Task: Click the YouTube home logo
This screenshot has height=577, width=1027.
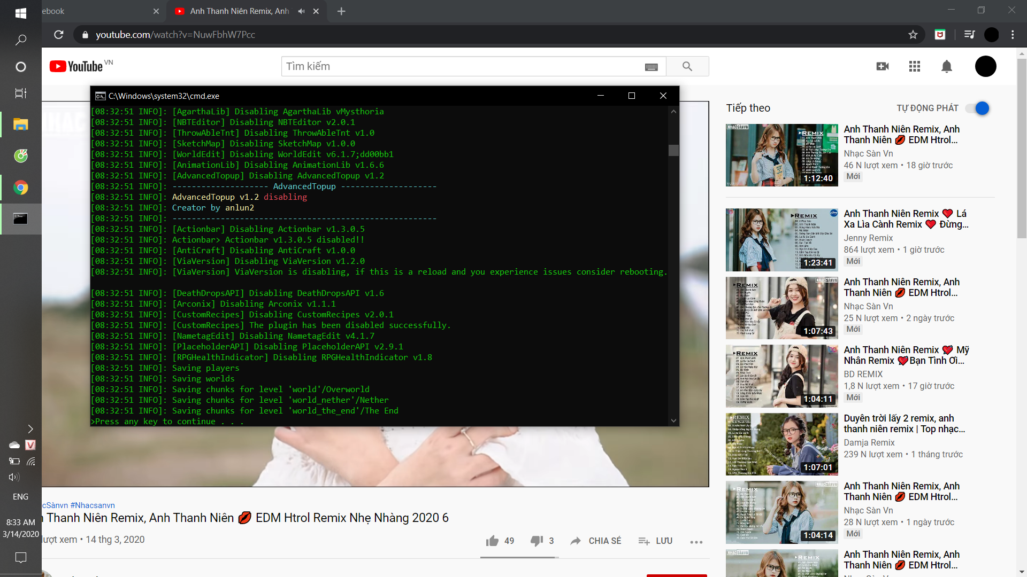Action: 76,66
